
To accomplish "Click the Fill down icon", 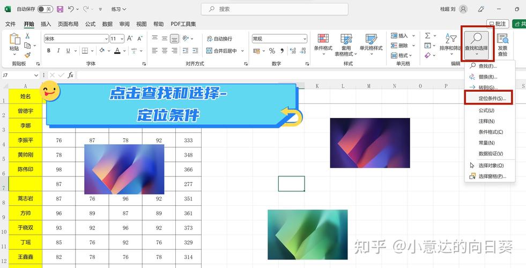I will (x=427, y=45).
